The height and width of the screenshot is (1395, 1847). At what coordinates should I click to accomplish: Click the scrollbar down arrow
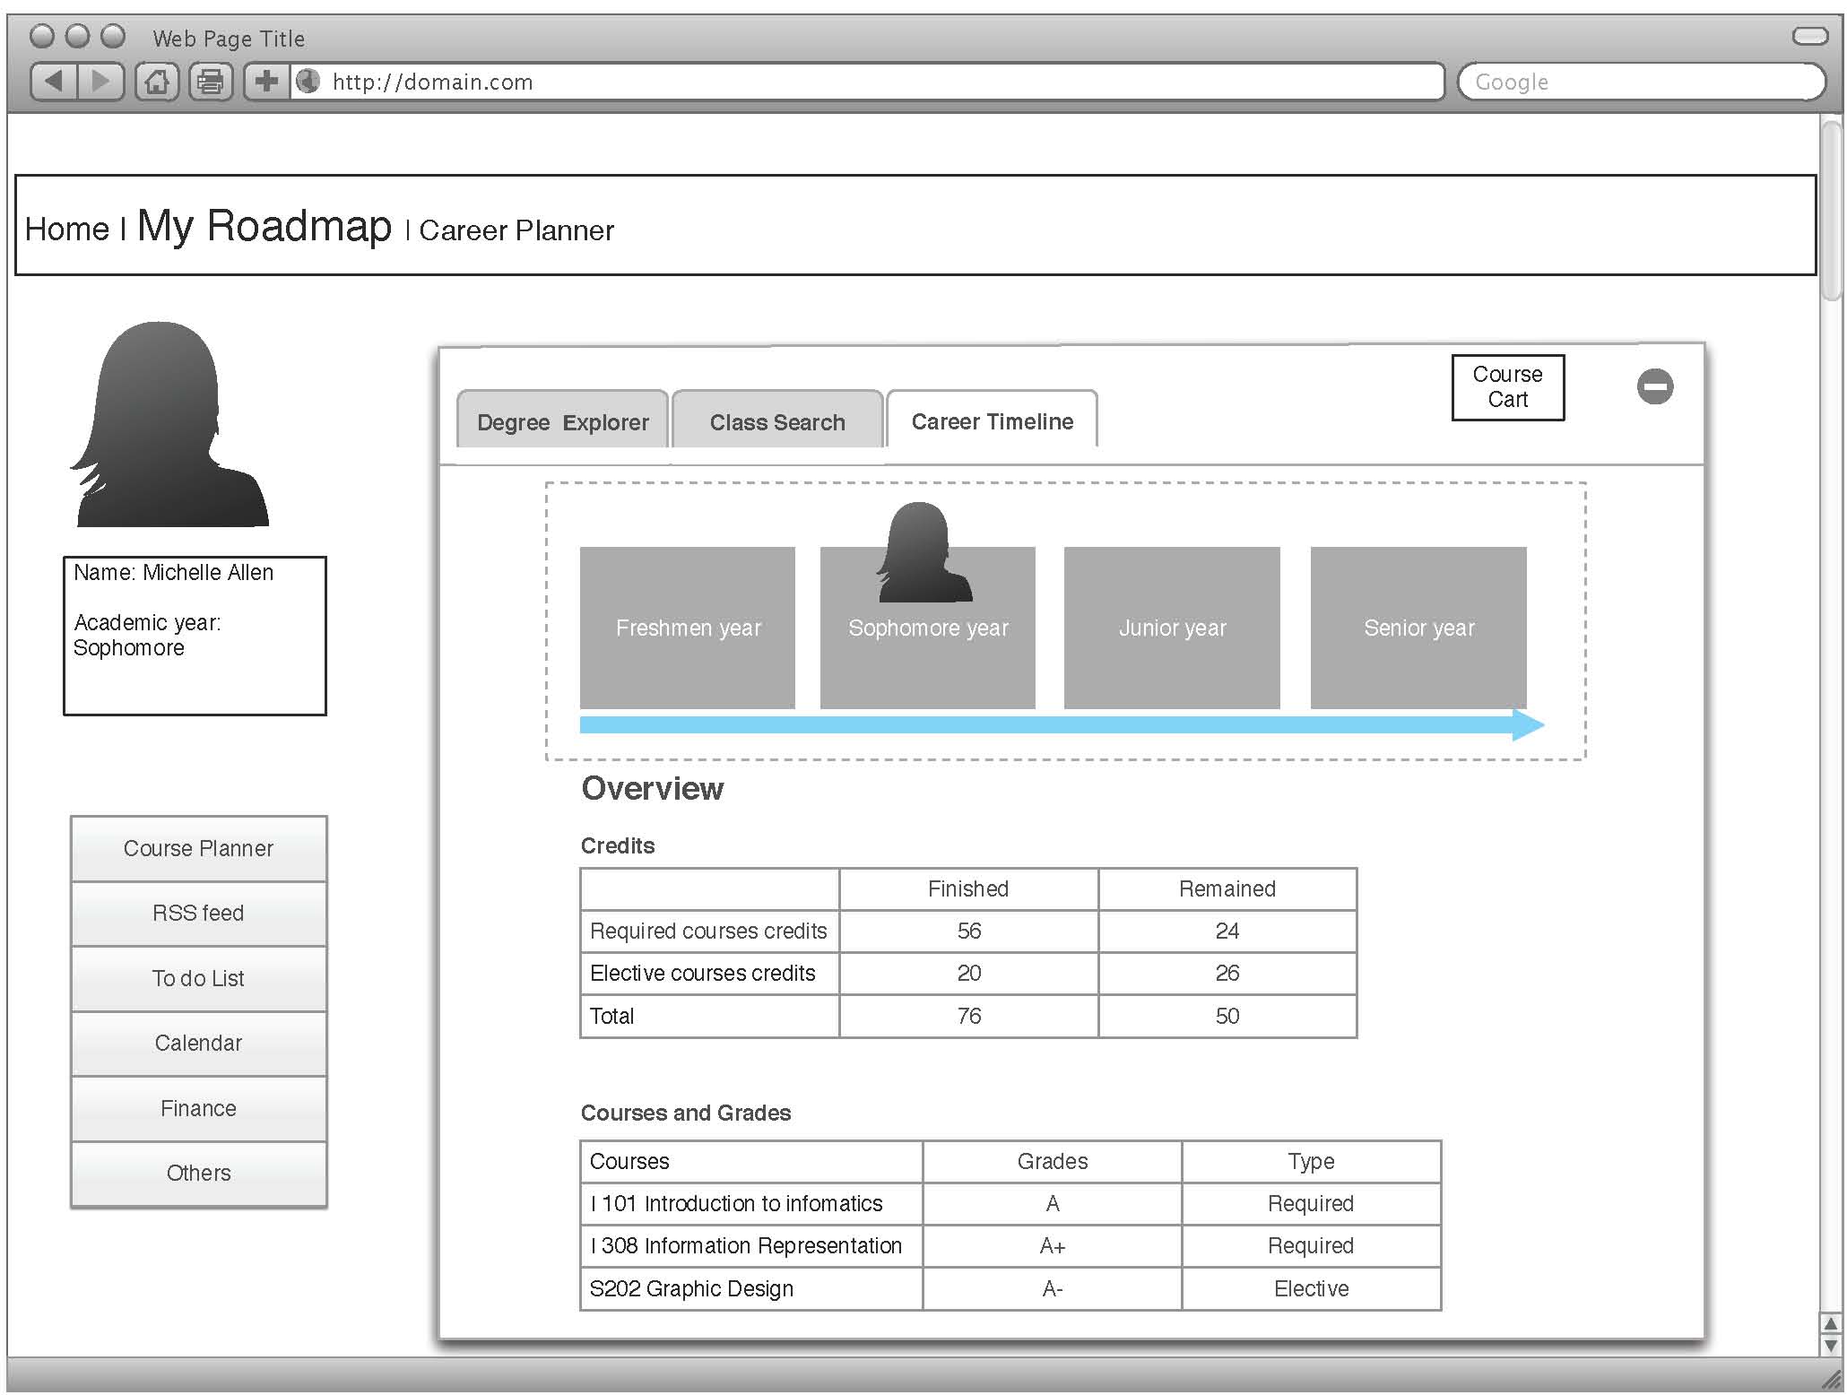pyautogui.click(x=1831, y=1345)
